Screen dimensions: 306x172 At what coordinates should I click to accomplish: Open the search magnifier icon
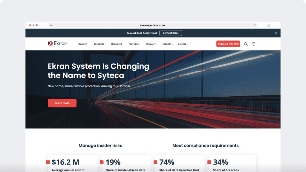coord(246,44)
